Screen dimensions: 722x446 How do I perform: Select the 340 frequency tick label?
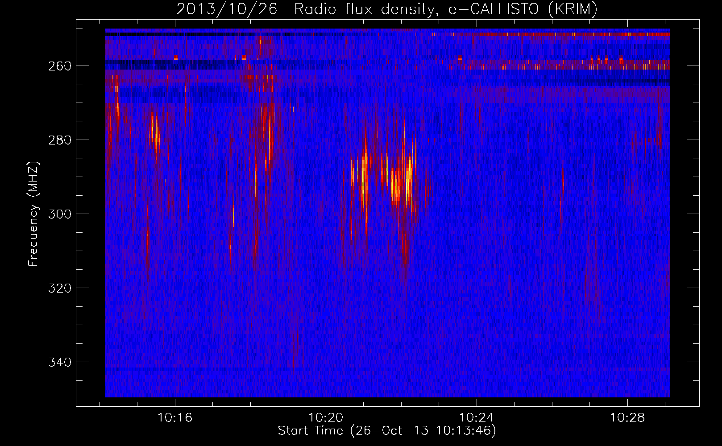[60, 362]
